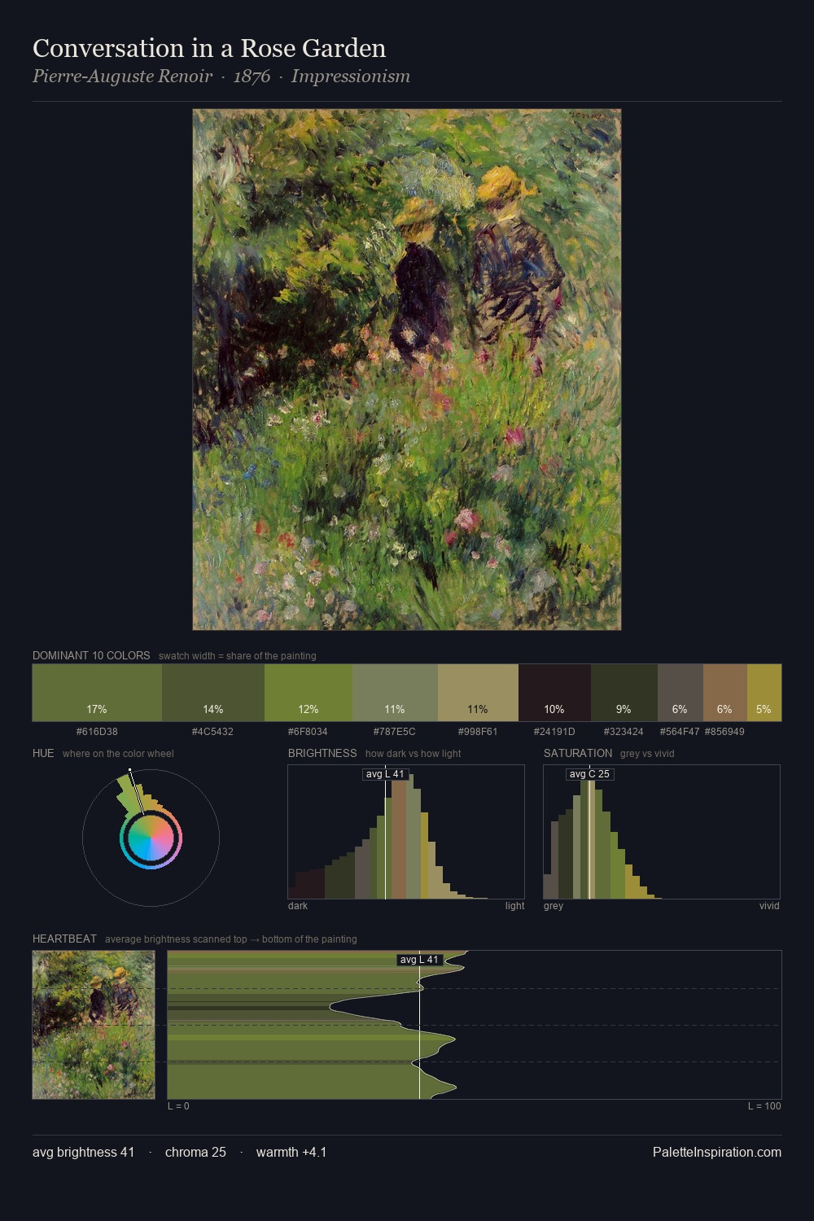
Task: Click the hex code #564F47 label
Action: tap(680, 732)
